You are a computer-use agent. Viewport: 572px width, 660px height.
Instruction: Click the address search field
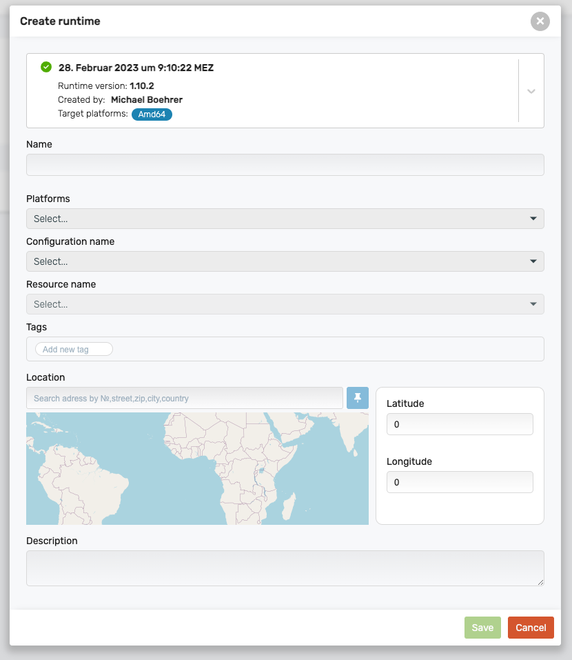tap(184, 398)
